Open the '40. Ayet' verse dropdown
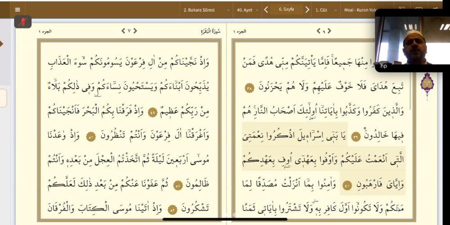450x225 pixels. pos(247,9)
